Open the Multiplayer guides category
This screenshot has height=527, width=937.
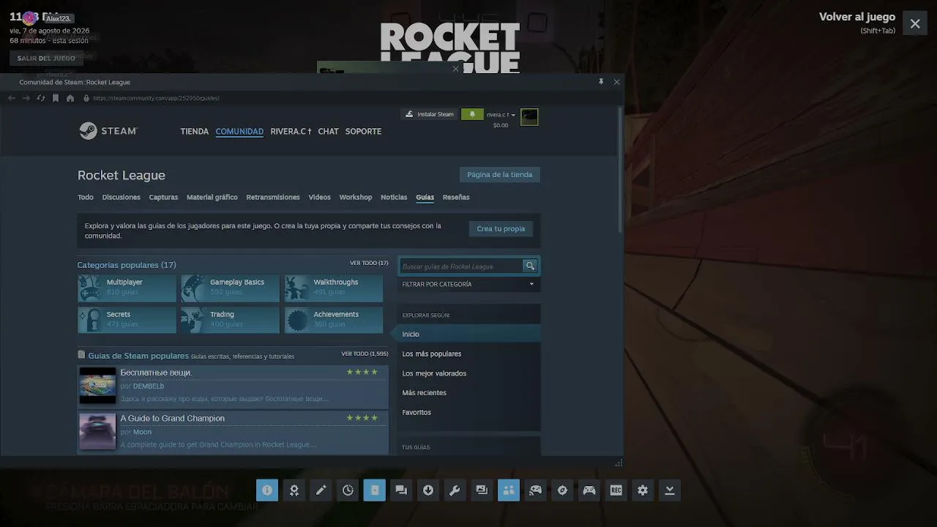[x=127, y=288]
